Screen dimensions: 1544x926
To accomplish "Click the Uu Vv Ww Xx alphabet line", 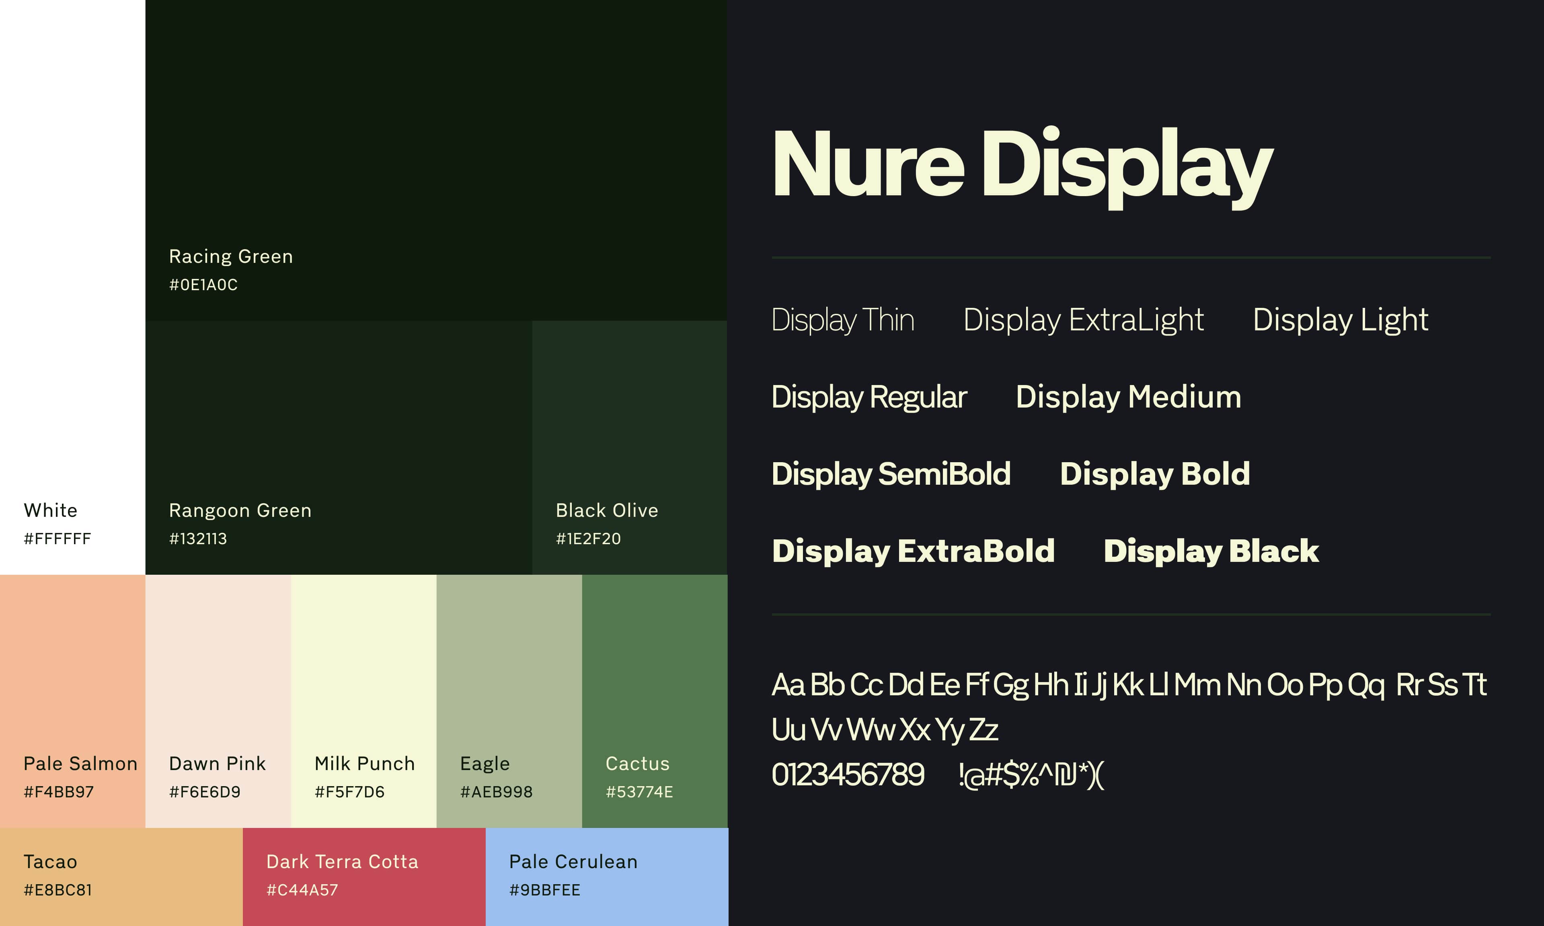I will click(885, 731).
